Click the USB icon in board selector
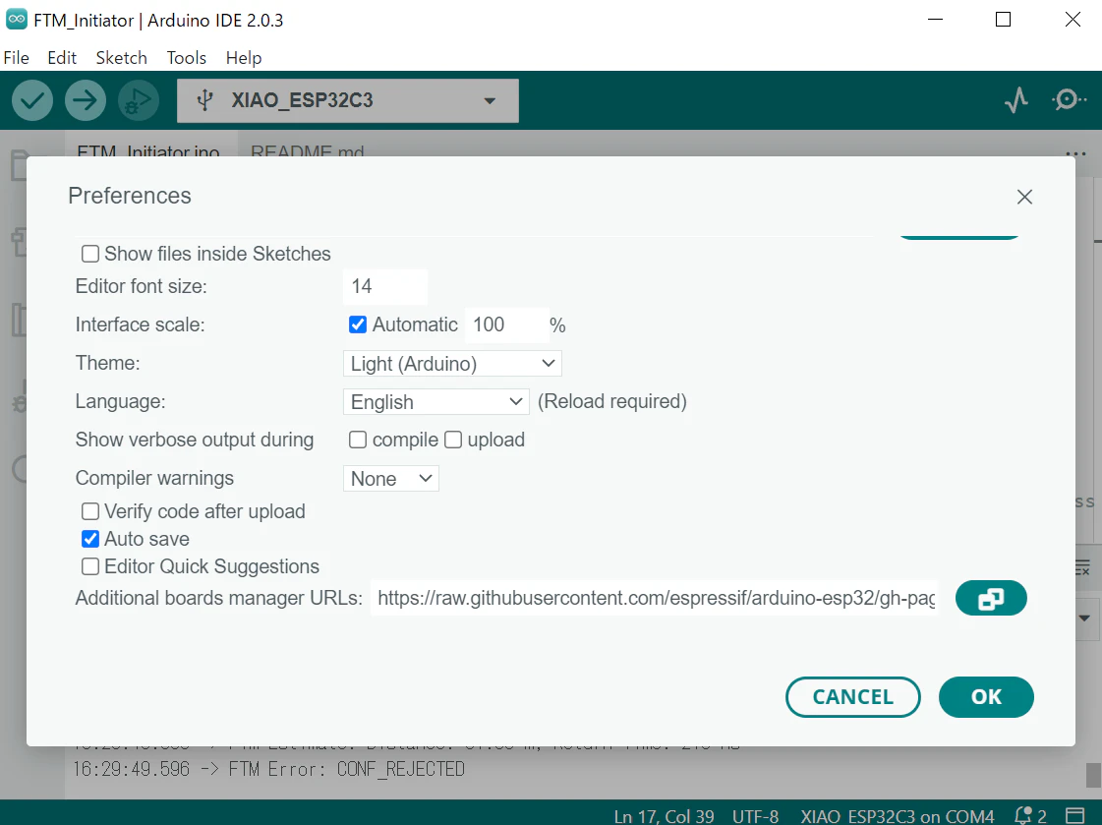Screen dimensions: 1102x825 point(204,100)
